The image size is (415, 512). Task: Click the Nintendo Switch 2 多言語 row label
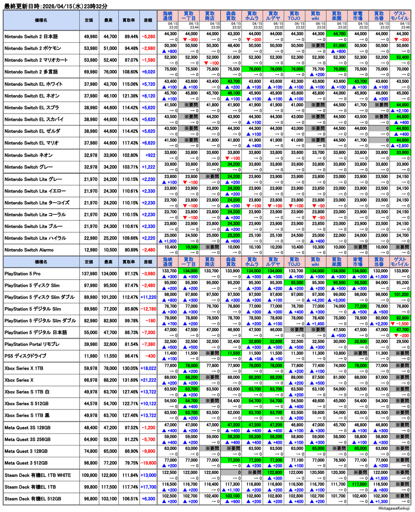point(31,72)
